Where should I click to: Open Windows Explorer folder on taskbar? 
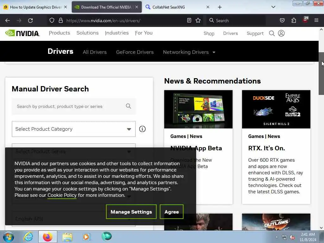tap(67, 237)
